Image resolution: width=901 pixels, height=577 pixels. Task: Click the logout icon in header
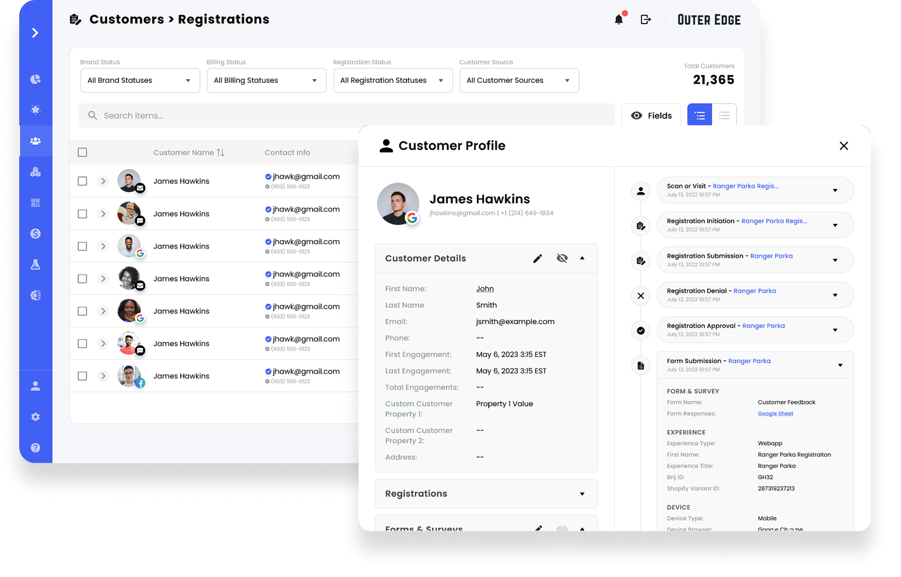click(645, 20)
